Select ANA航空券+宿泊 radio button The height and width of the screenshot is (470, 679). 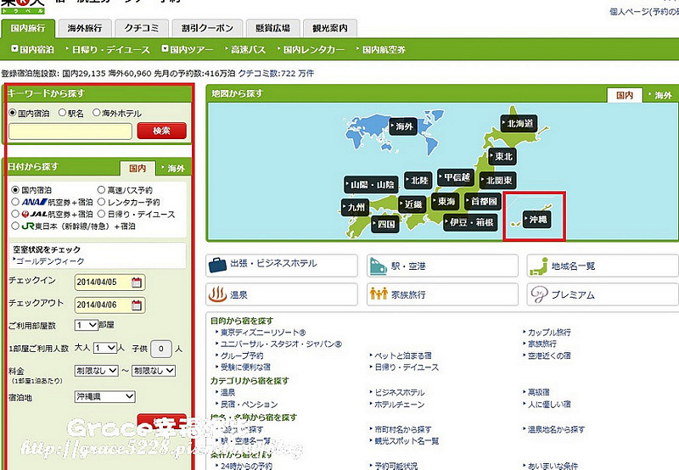pyautogui.click(x=15, y=202)
